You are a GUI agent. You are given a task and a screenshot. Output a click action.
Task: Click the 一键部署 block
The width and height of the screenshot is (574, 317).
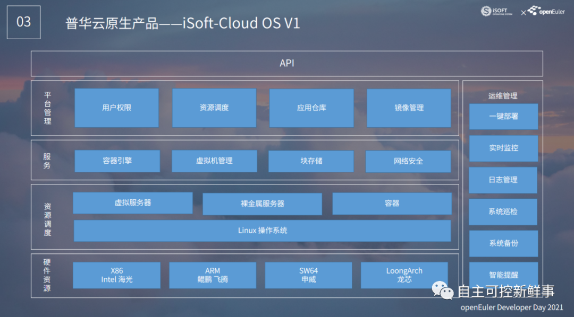pyautogui.click(x=503, y=117)
